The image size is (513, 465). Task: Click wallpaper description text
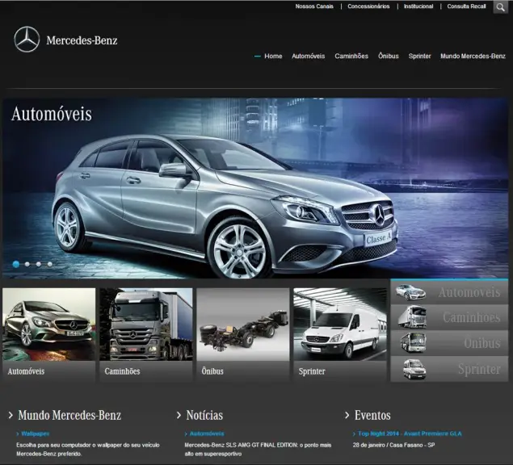[x=88, y=450]
